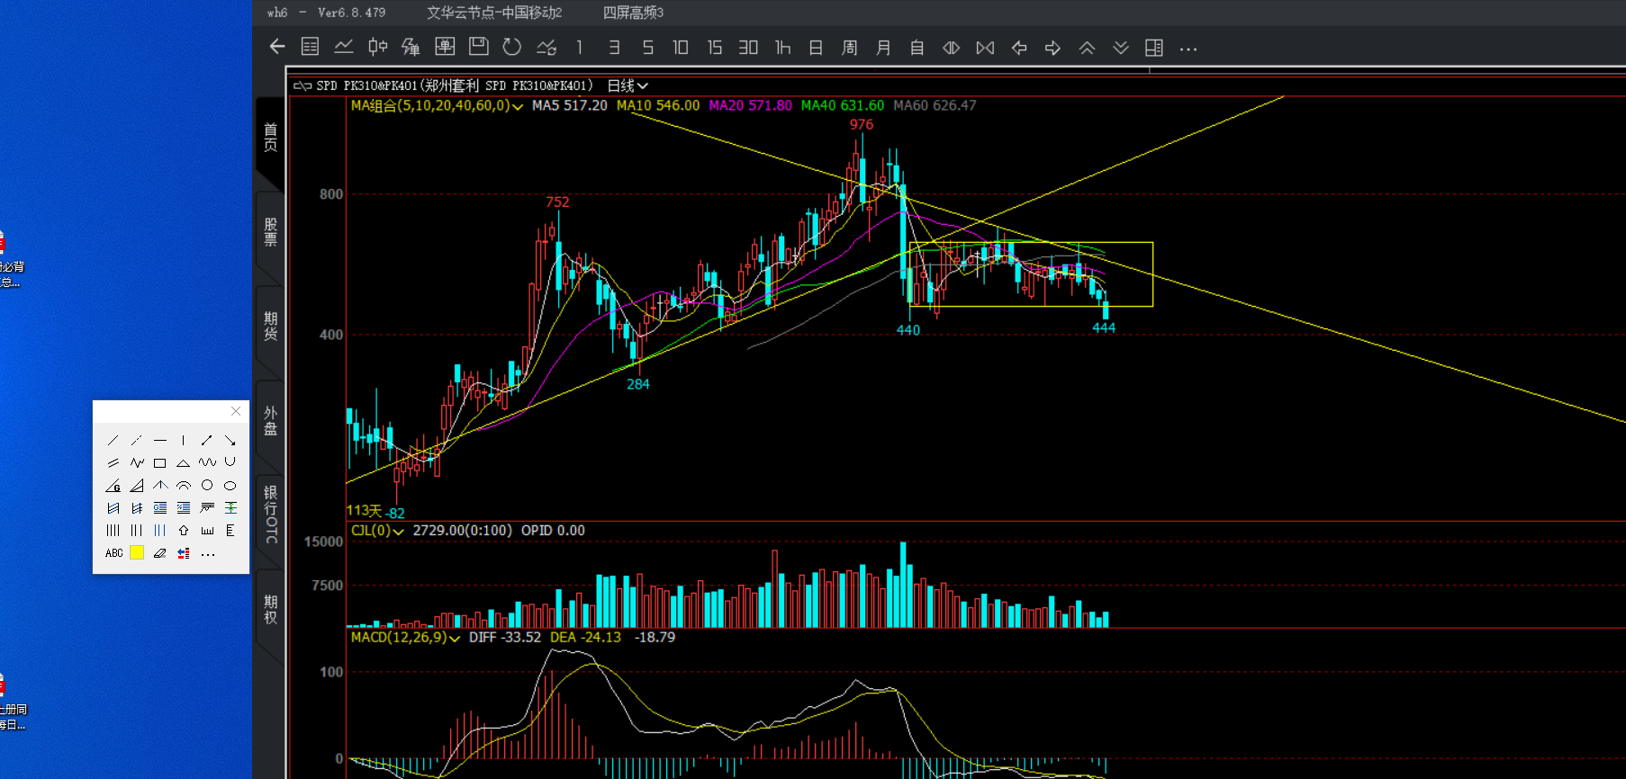Image resolution: width=1626 pixels, height=779 pixels.
Task: Click the save floppy disk icon
Action: pos(478,47)
